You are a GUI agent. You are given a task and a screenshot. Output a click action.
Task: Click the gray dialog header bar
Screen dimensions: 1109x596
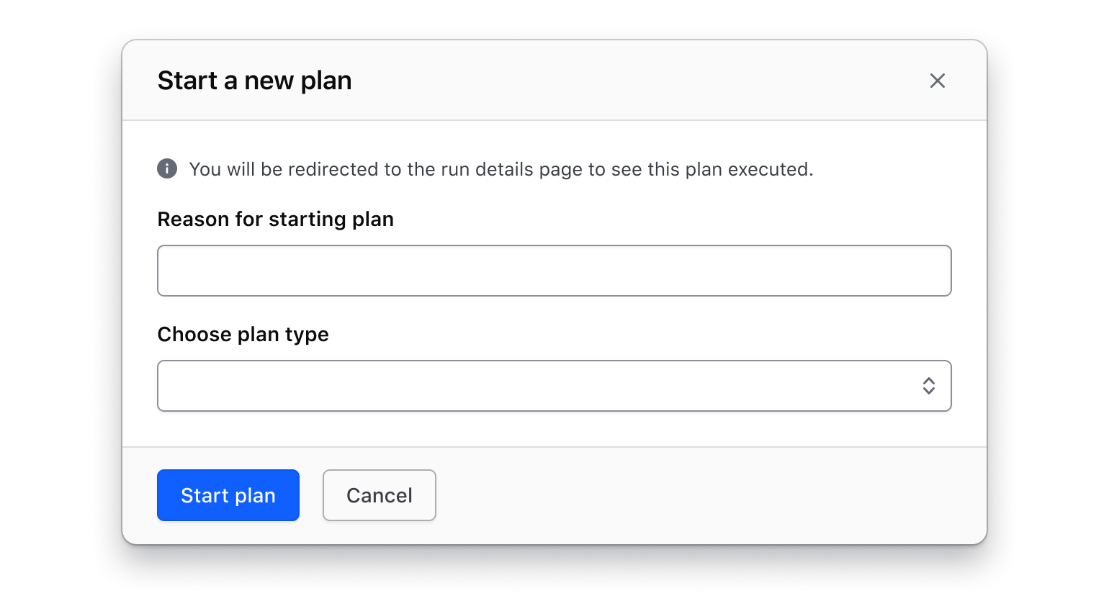[x=612, y=81]
